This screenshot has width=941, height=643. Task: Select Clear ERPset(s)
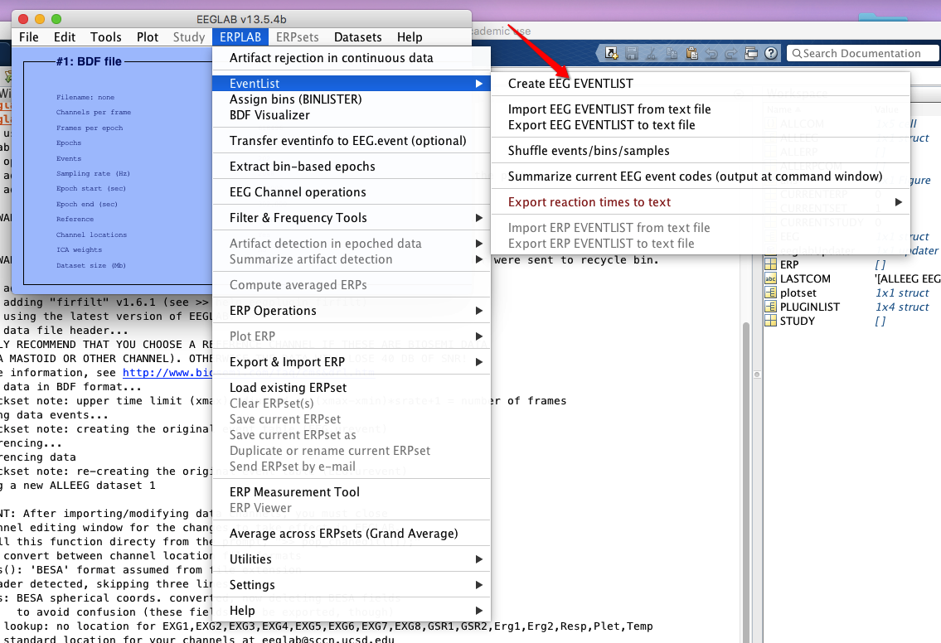pos(352,404)
